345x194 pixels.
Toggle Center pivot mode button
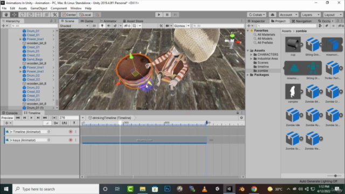pyautogui.click(x=69, y=15)
